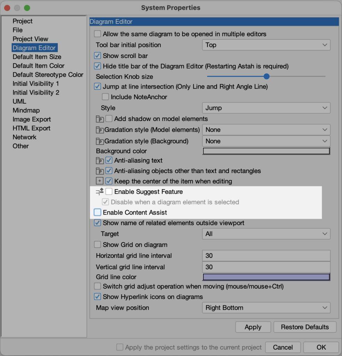Click the project icon beside Gradation style (Model elements)
The height and width of the screenshot is (356, 342).
point(100,130)
